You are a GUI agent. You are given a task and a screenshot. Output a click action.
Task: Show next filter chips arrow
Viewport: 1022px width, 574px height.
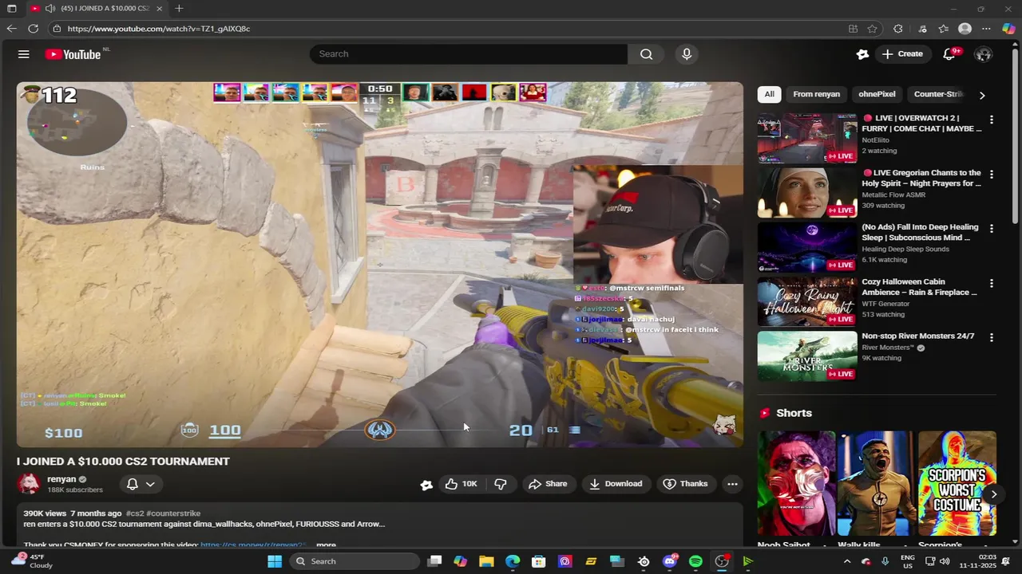pyautogui.click(x=982, y=95)
